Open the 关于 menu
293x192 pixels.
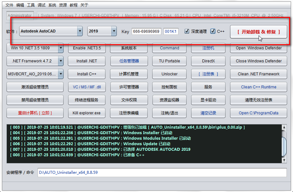(x=84, y=5)
